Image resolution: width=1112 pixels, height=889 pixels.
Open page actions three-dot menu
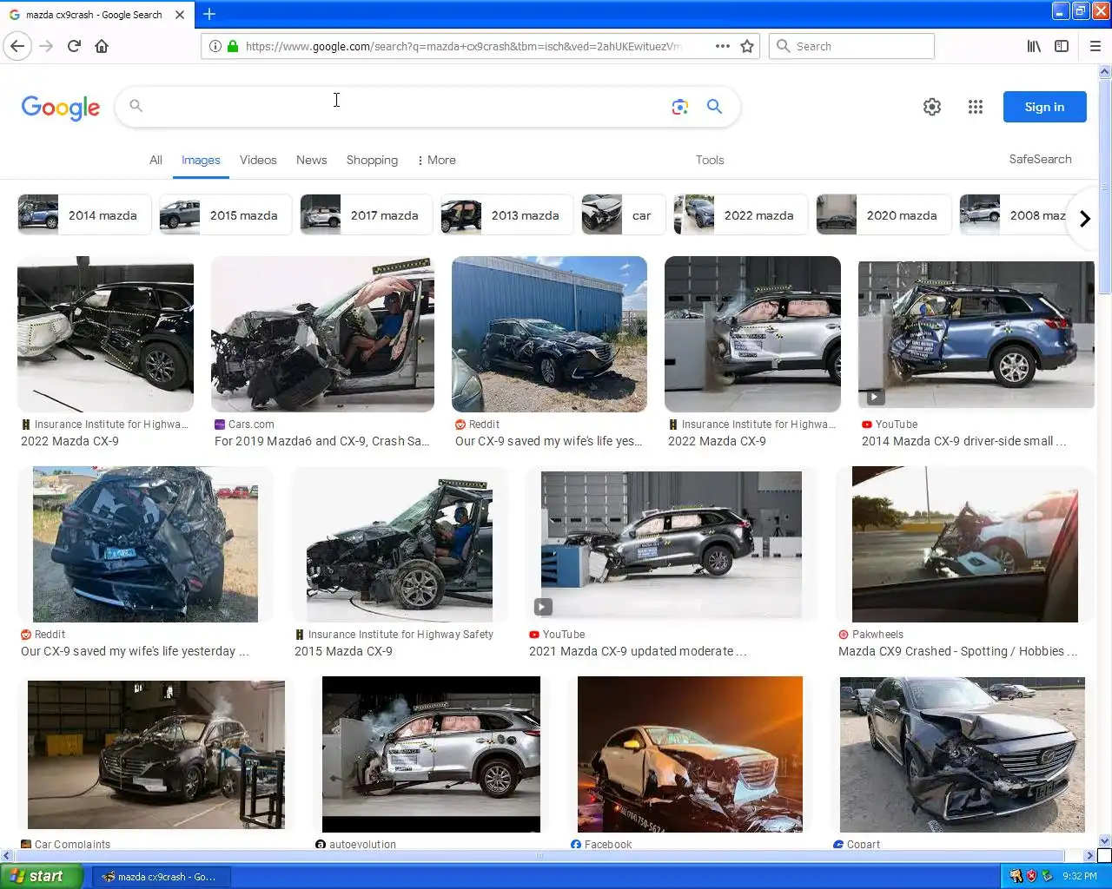coord(723,46)
